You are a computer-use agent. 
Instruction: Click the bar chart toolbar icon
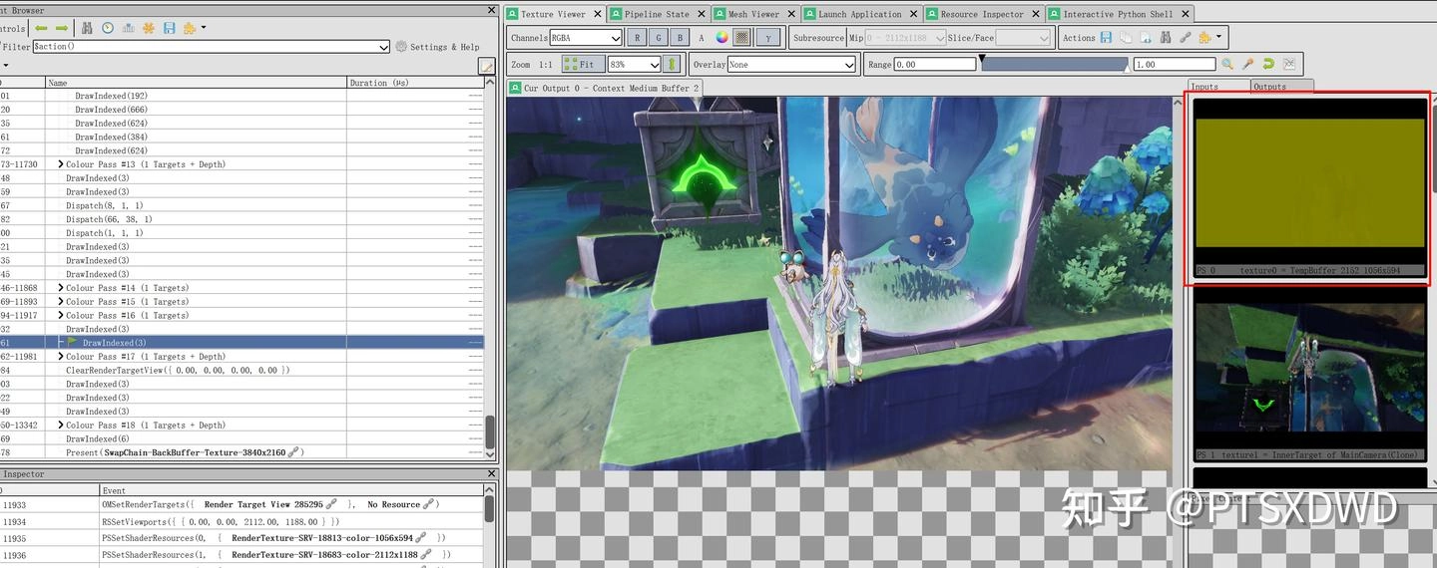[128, 28]
